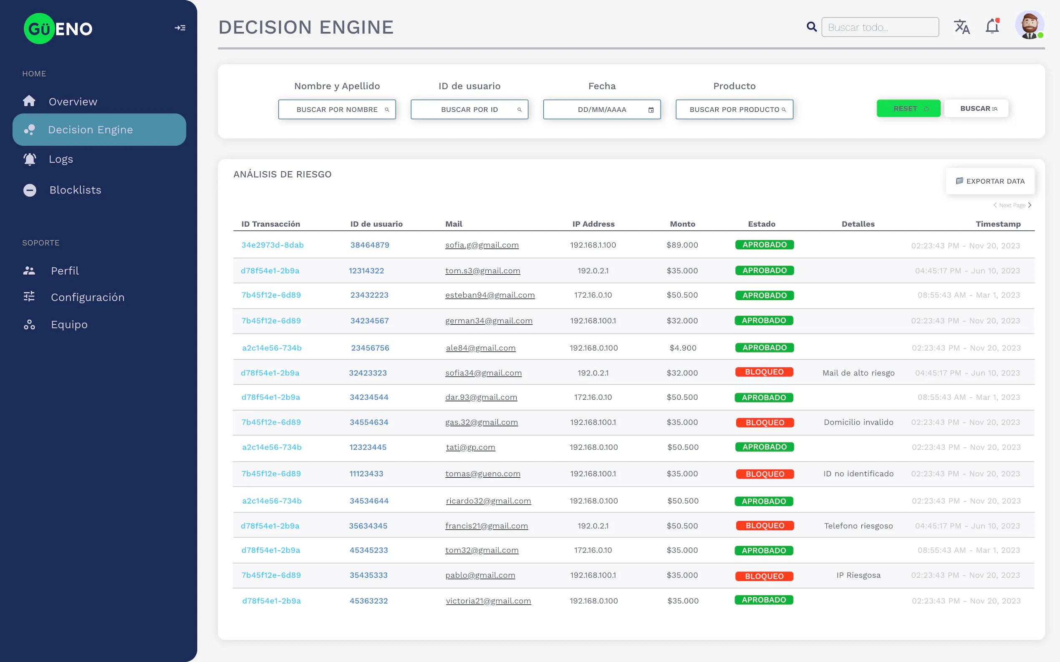Click the EXPORTAR DATA button

(990, 181)
